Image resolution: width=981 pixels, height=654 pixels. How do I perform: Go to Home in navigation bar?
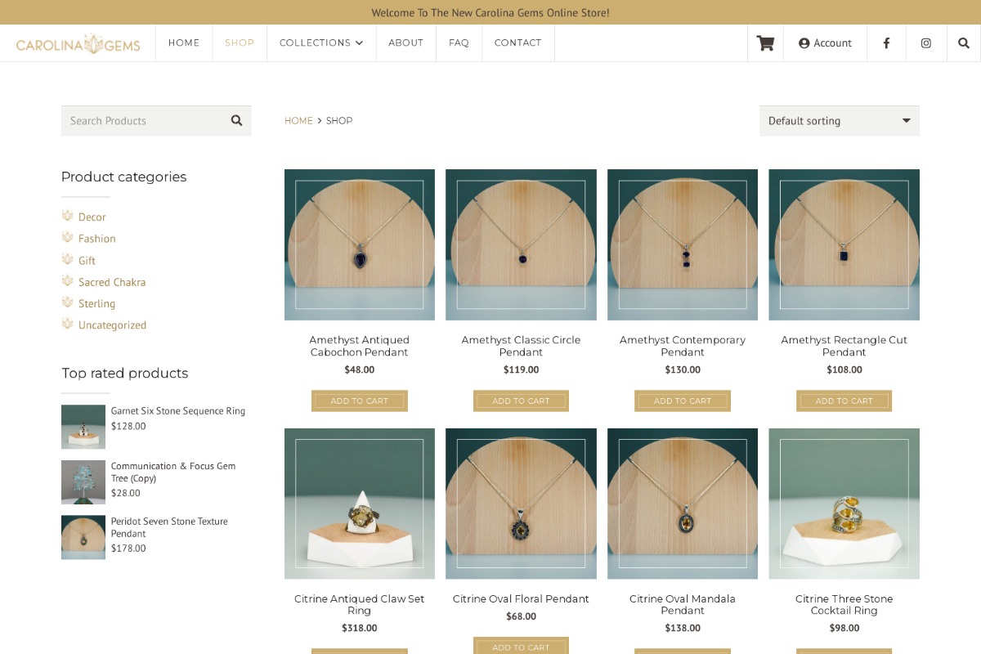point(184,43)
